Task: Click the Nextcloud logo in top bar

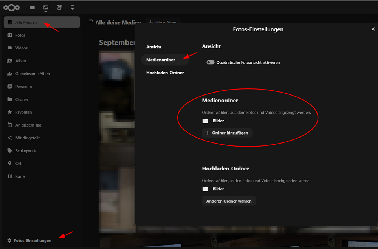Action: 11,8
